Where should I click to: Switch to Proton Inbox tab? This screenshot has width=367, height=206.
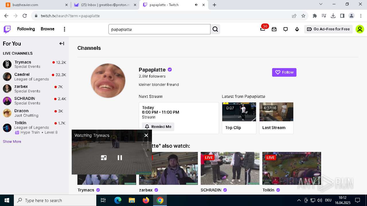105,5
